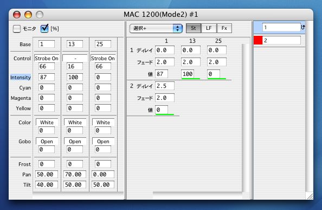
Task: Select list row field containing 1
Action: pyautogui.click(x=281, y=27)
